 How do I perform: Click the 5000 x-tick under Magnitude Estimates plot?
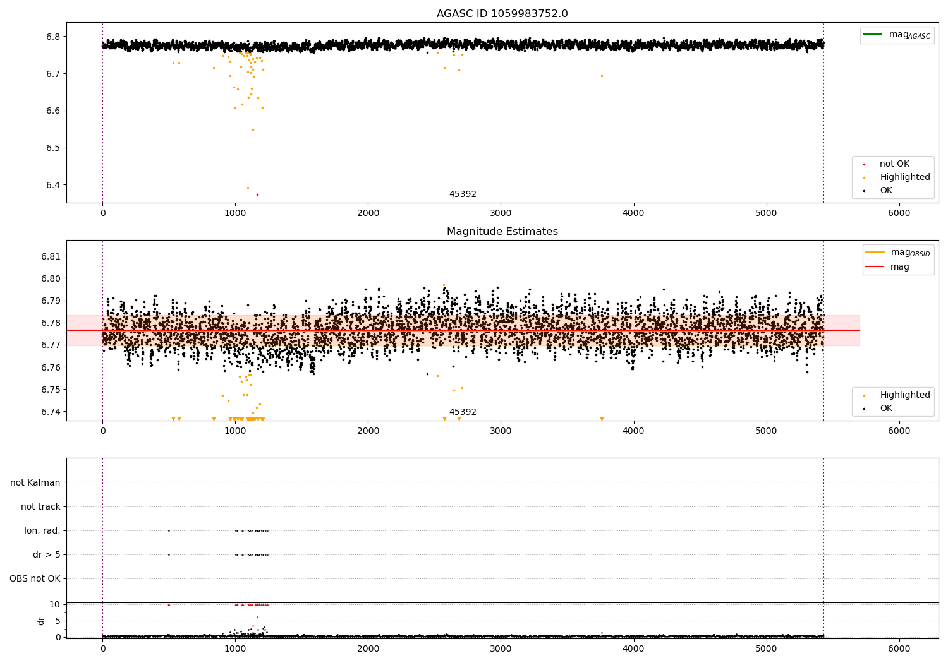766,431
